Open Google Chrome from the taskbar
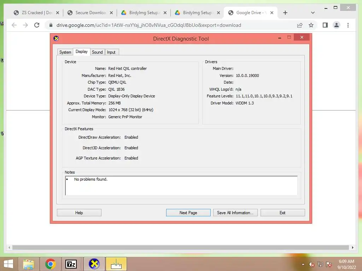 (50, 264)
